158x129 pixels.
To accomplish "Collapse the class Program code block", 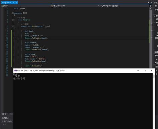I will coord(13,20).
